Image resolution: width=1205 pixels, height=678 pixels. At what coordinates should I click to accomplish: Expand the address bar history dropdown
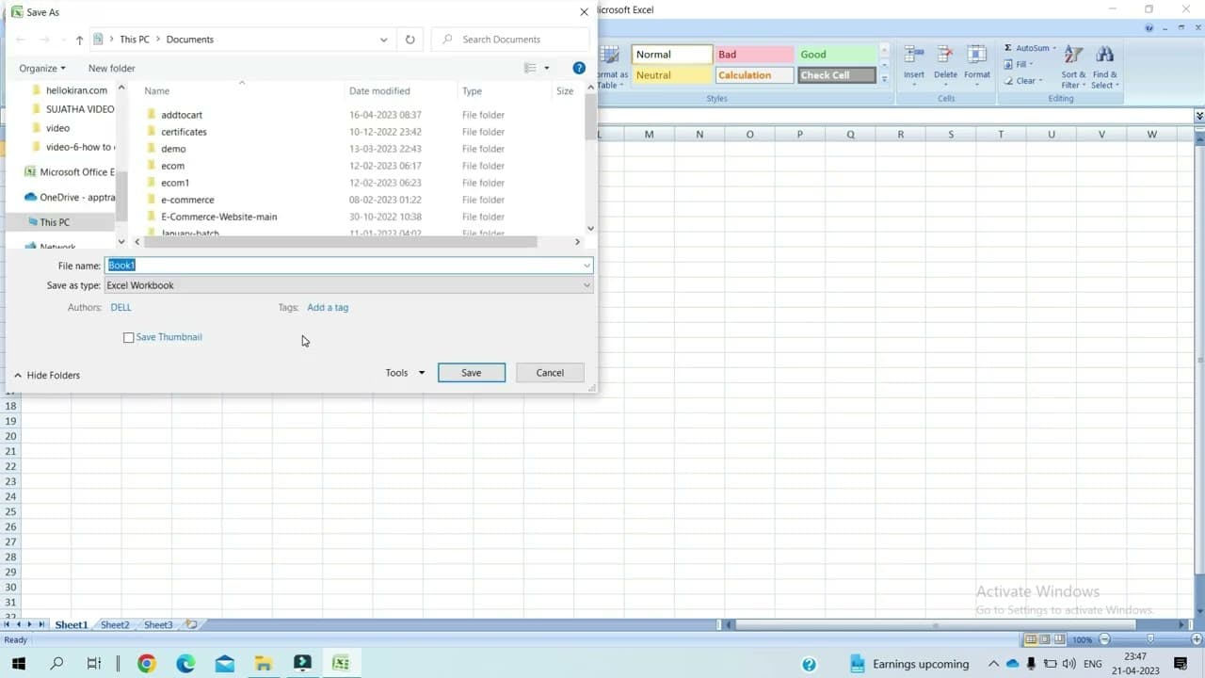point(383,40)
